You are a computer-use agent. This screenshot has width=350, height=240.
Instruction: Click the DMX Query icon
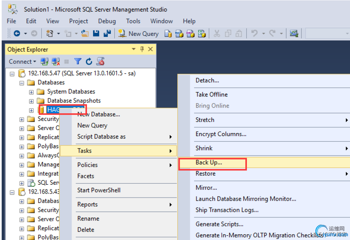click(x=190, y=34)
